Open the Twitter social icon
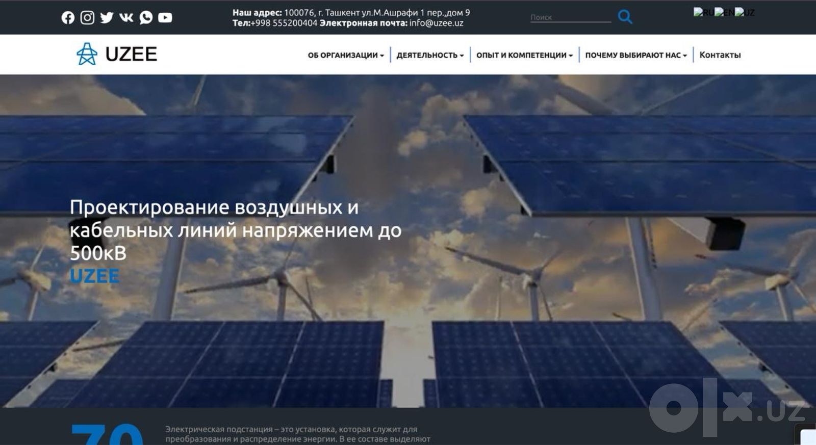Viewport: 816px width, 445px height. click(x=107, y=17)
